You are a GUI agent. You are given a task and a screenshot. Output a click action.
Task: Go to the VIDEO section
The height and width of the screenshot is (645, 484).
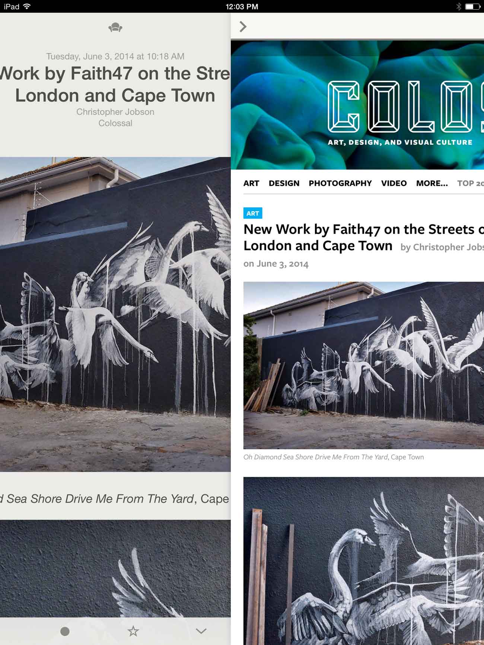394,183
